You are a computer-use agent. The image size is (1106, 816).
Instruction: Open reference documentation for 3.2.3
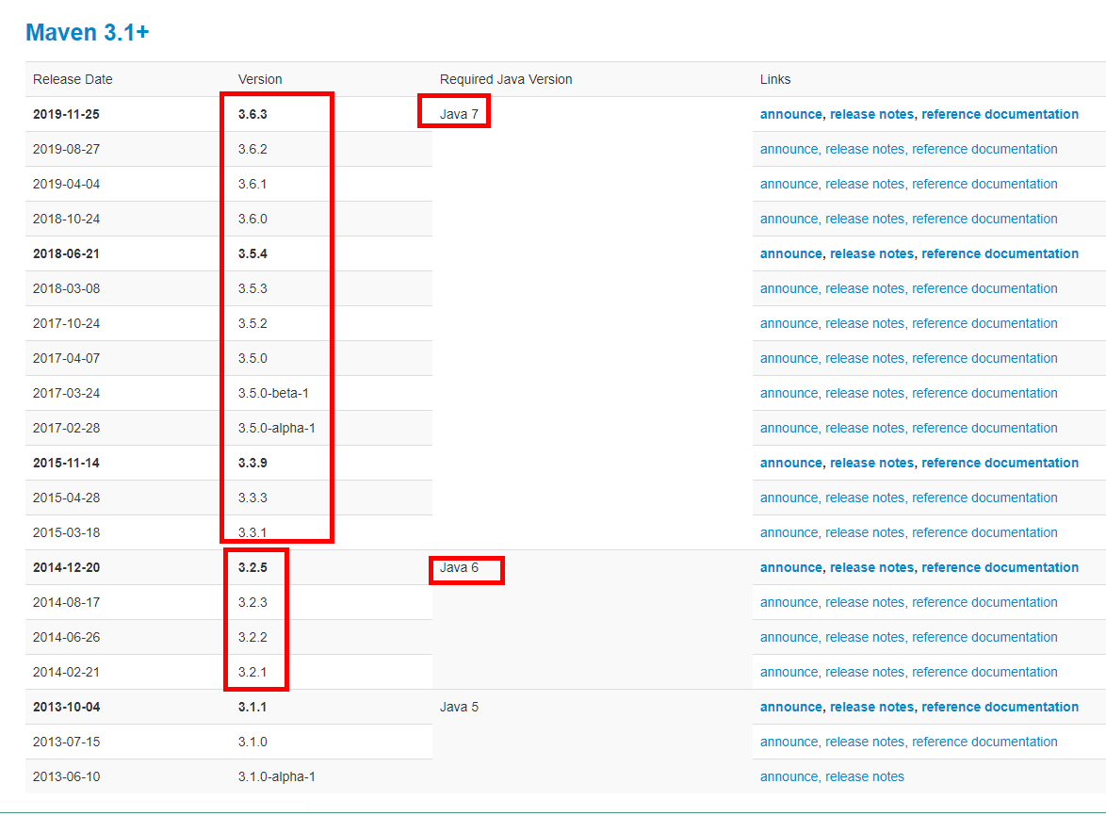tap(984, 603)
